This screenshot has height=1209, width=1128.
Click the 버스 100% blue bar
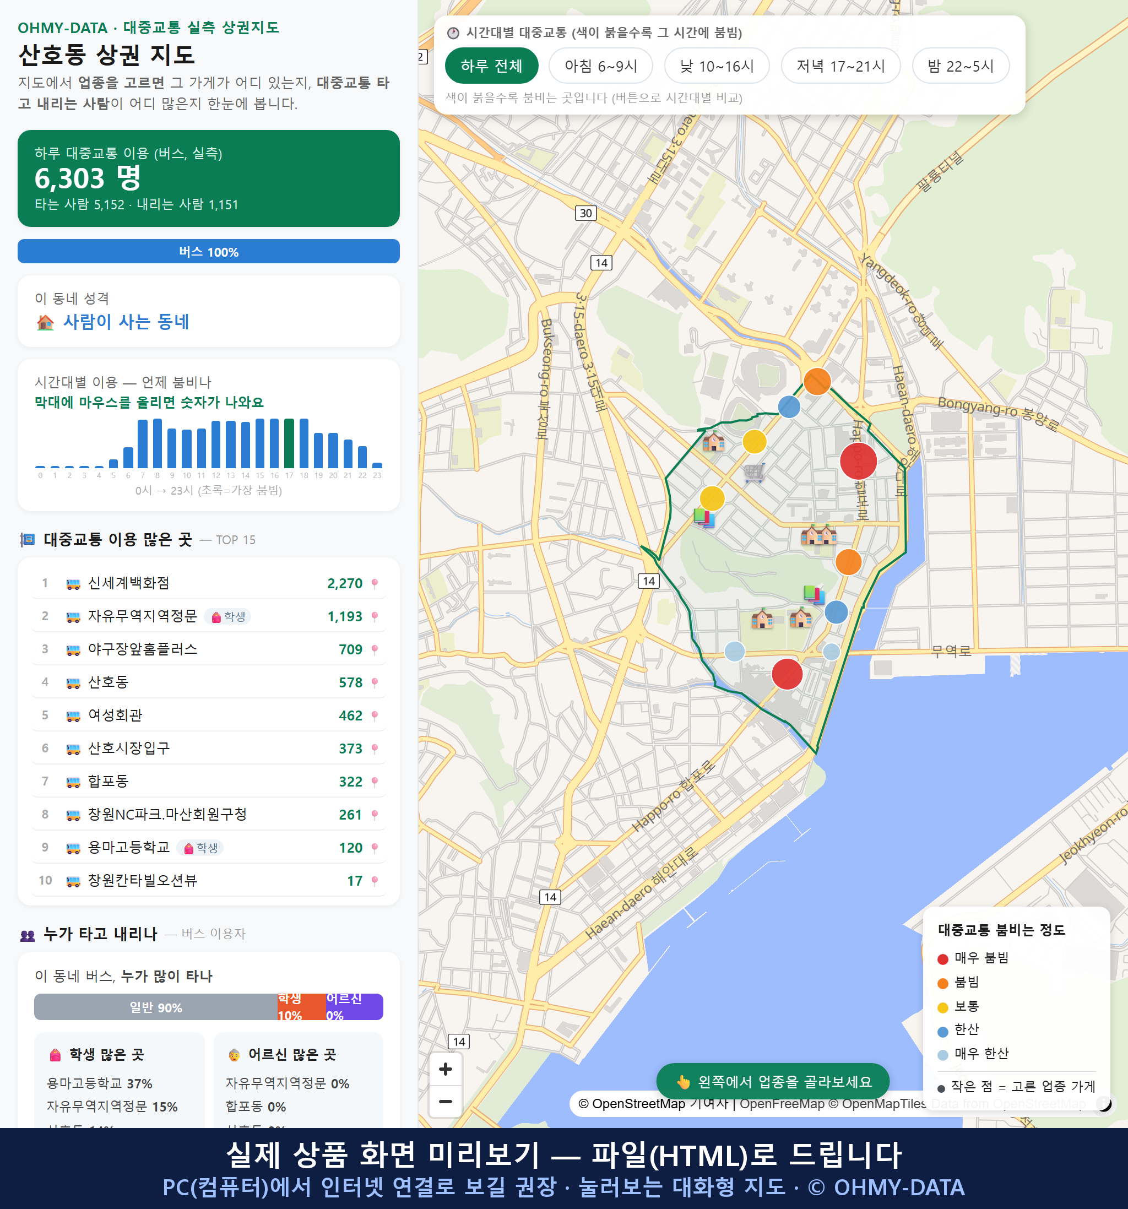(209, 252)
